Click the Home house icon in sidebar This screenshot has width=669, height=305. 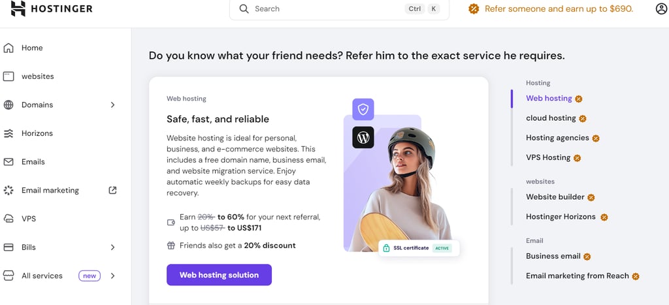[8, 48]
